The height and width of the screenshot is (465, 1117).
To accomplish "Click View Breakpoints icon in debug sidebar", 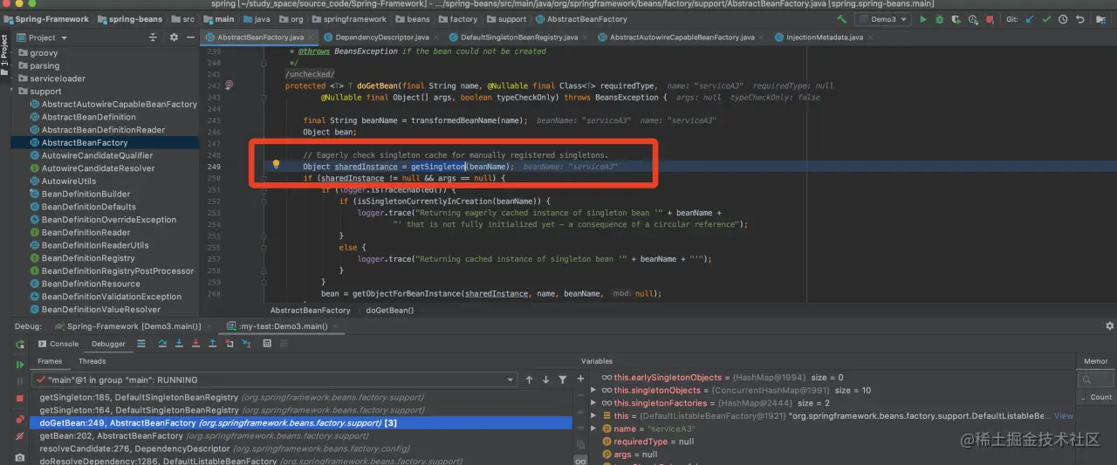I will (19, 420).
